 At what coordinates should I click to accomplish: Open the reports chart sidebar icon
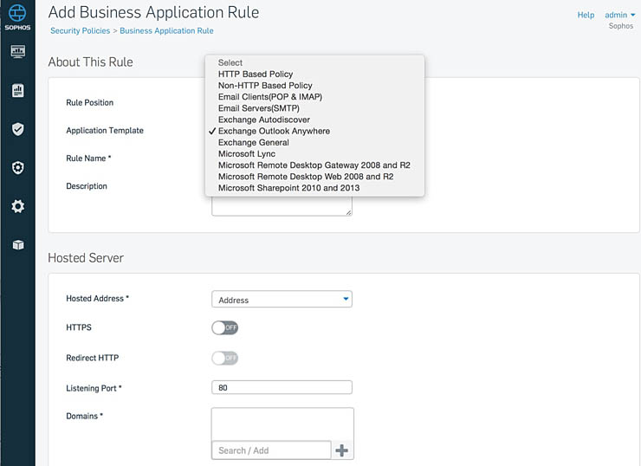17,90
